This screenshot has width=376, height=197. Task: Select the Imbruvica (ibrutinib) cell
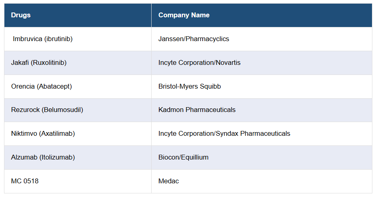43,39
